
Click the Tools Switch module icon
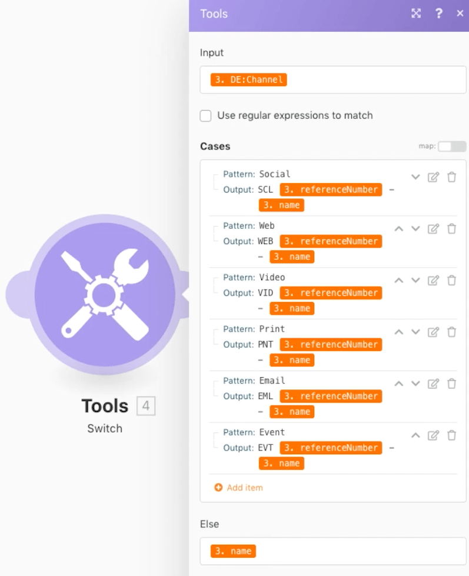105,294
